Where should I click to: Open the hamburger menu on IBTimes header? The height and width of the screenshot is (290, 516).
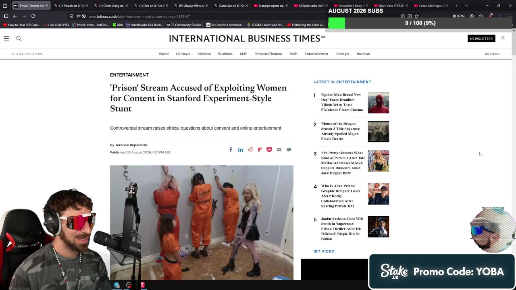pos(6,39)
